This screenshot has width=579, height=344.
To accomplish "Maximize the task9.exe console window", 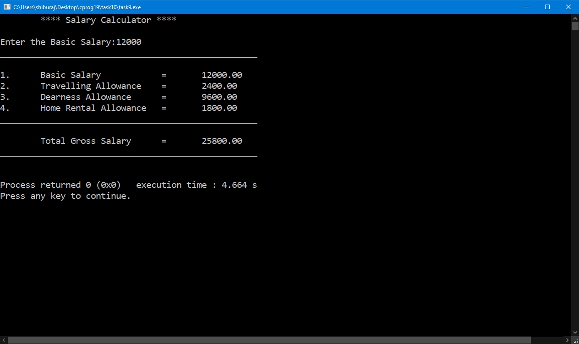I will click(547, 7).
